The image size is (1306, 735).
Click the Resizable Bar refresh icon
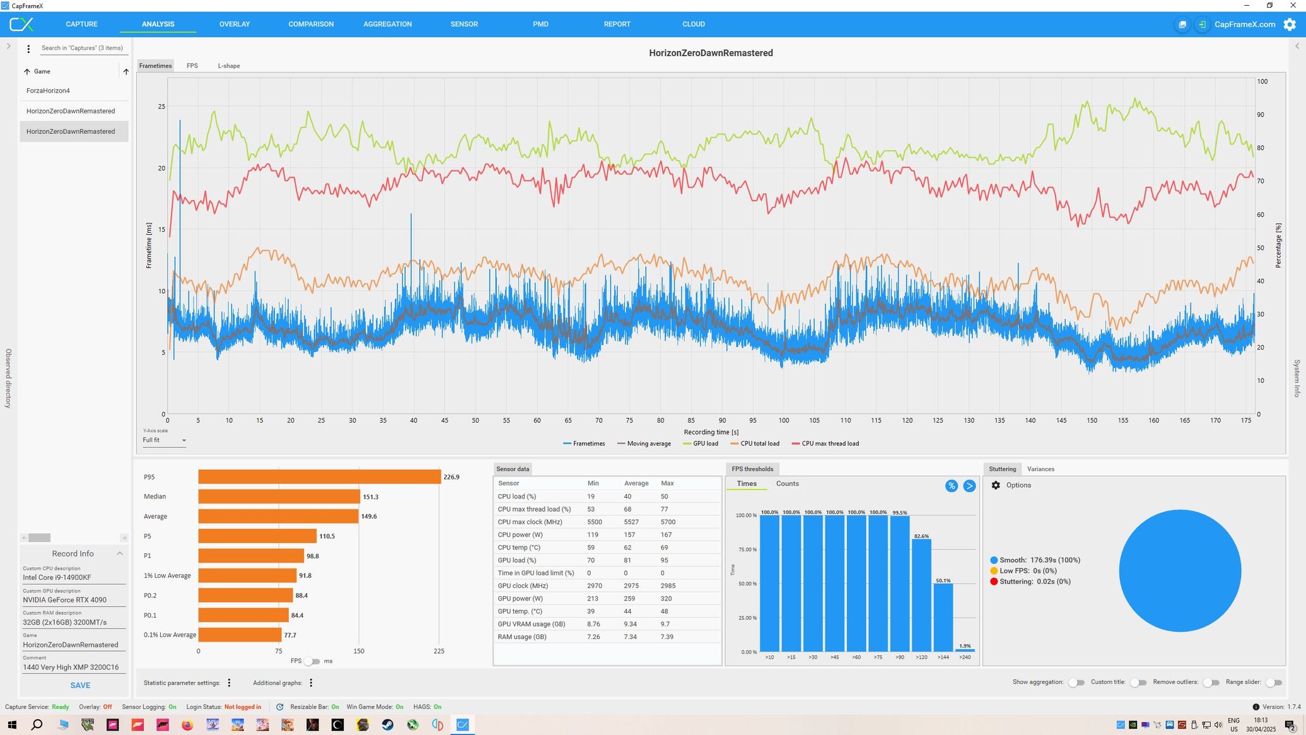point(280,707)
